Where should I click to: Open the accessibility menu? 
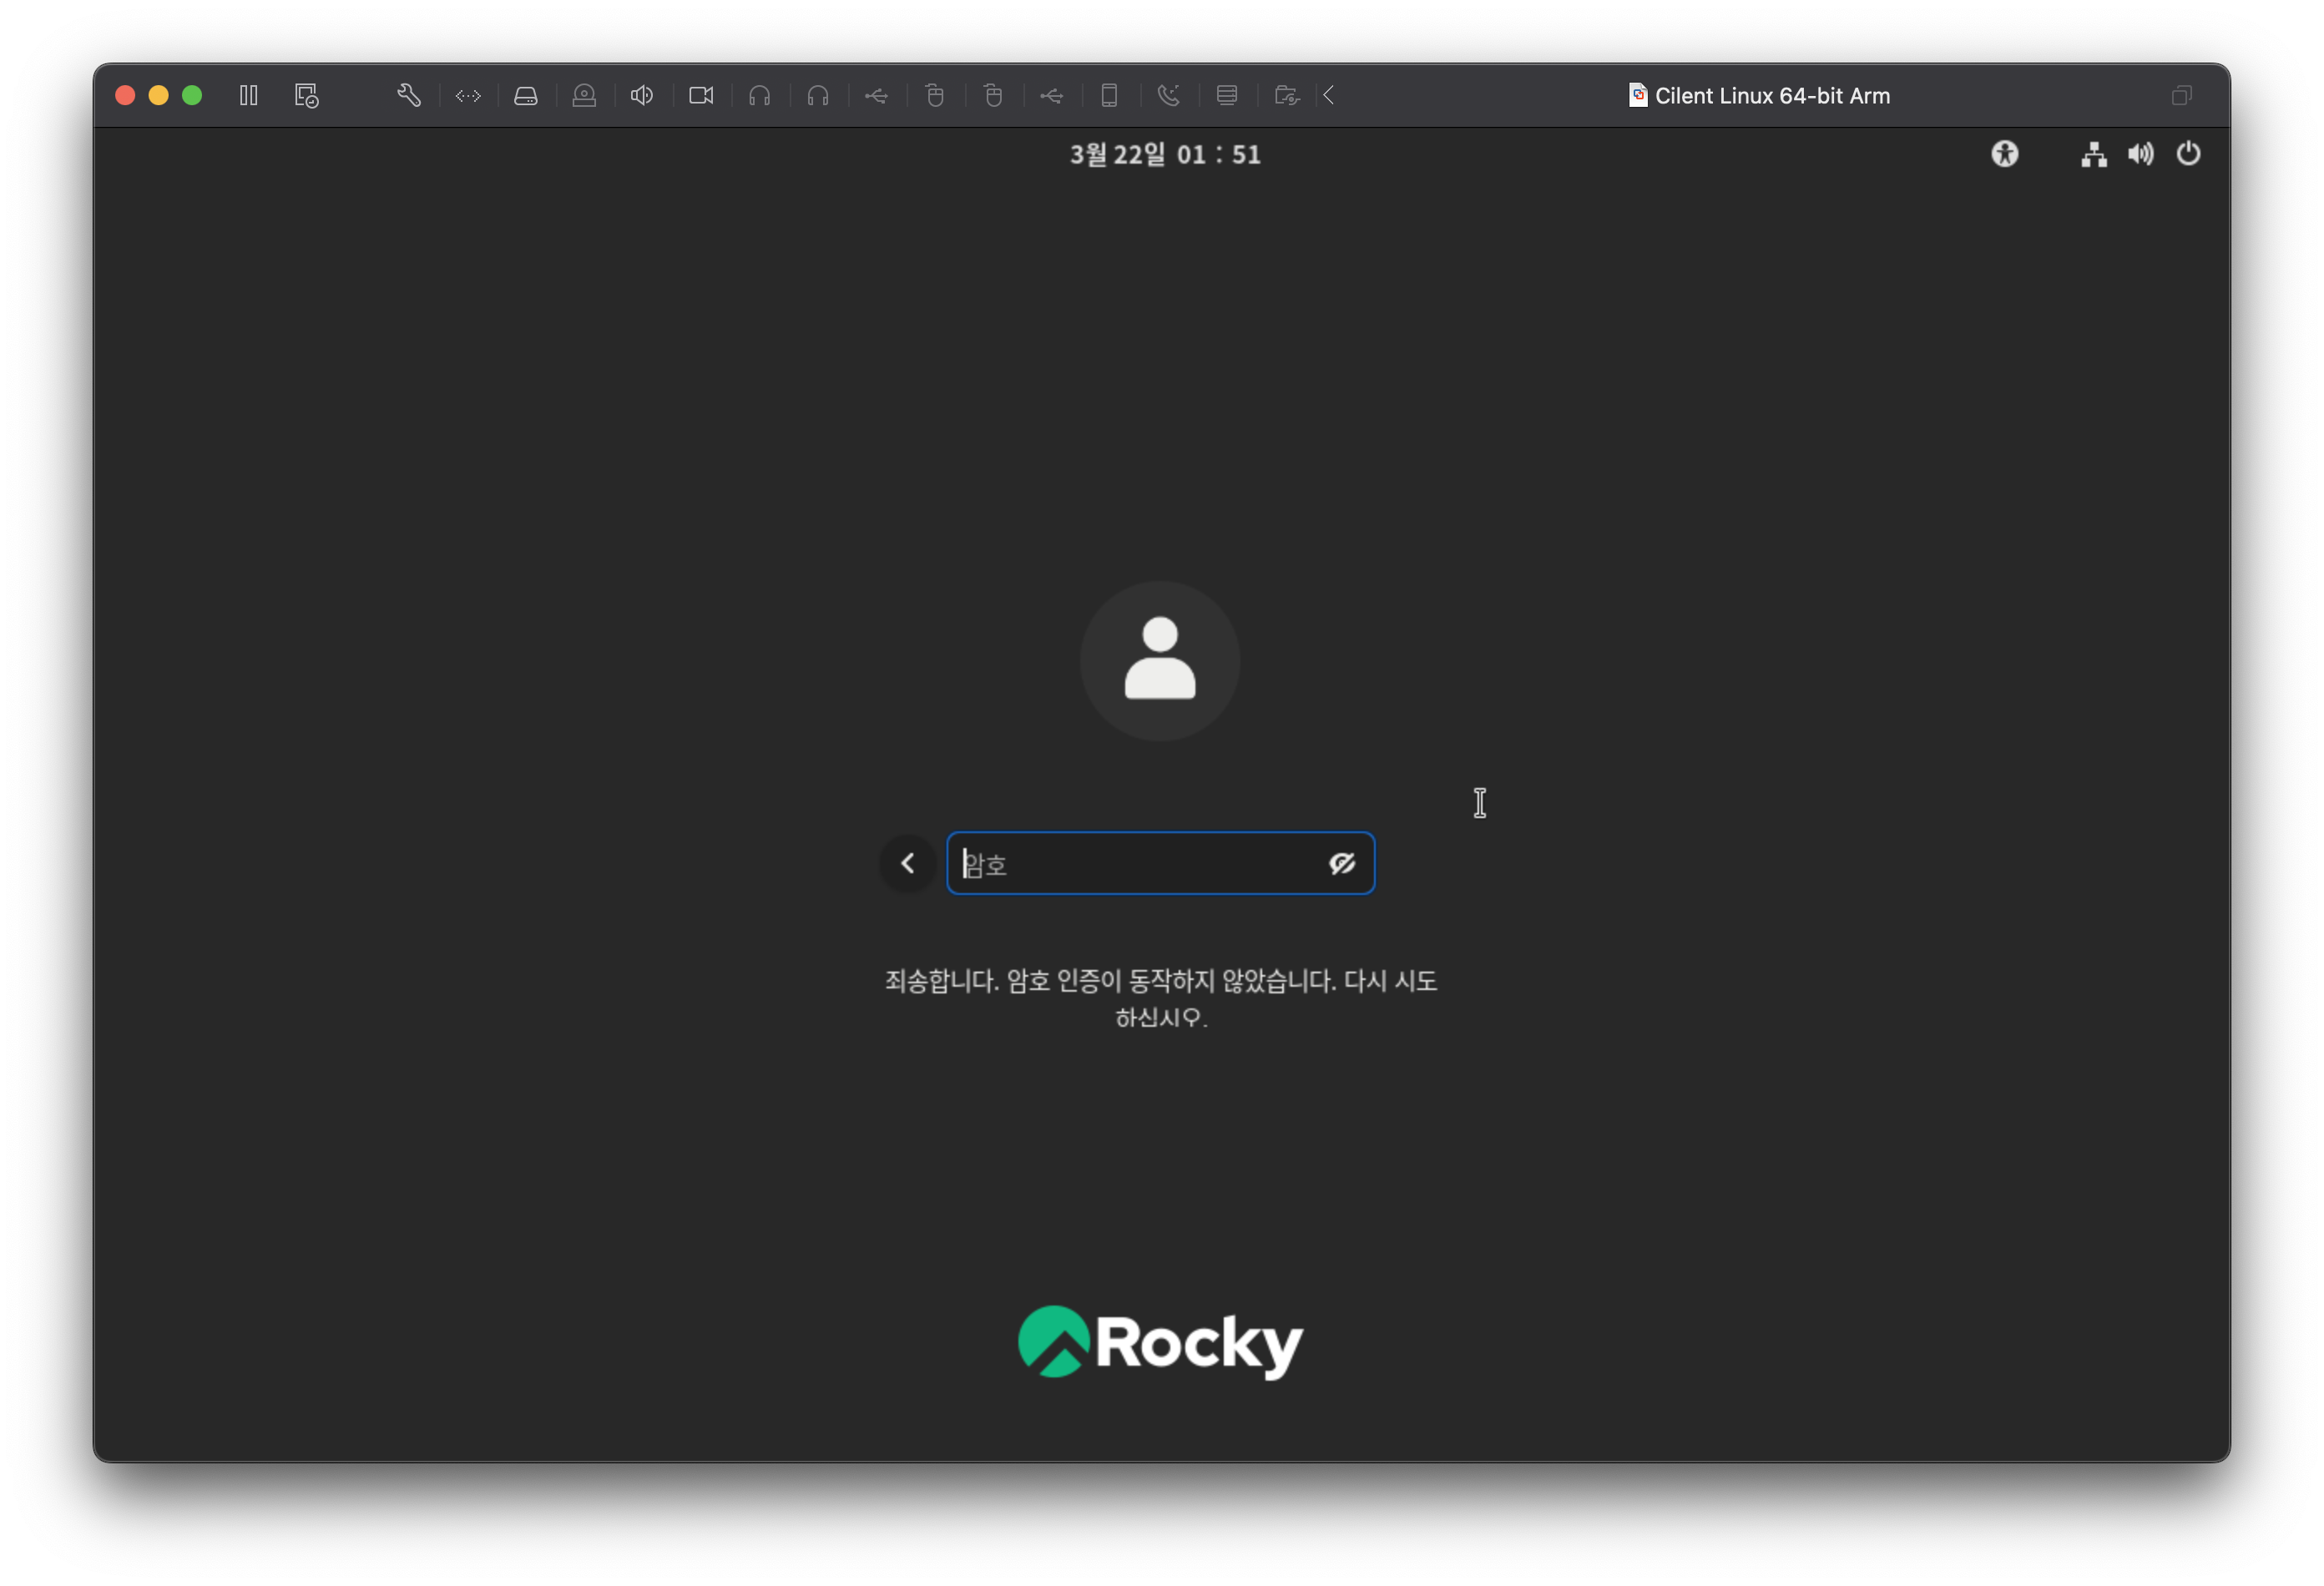coord(2004,154)
